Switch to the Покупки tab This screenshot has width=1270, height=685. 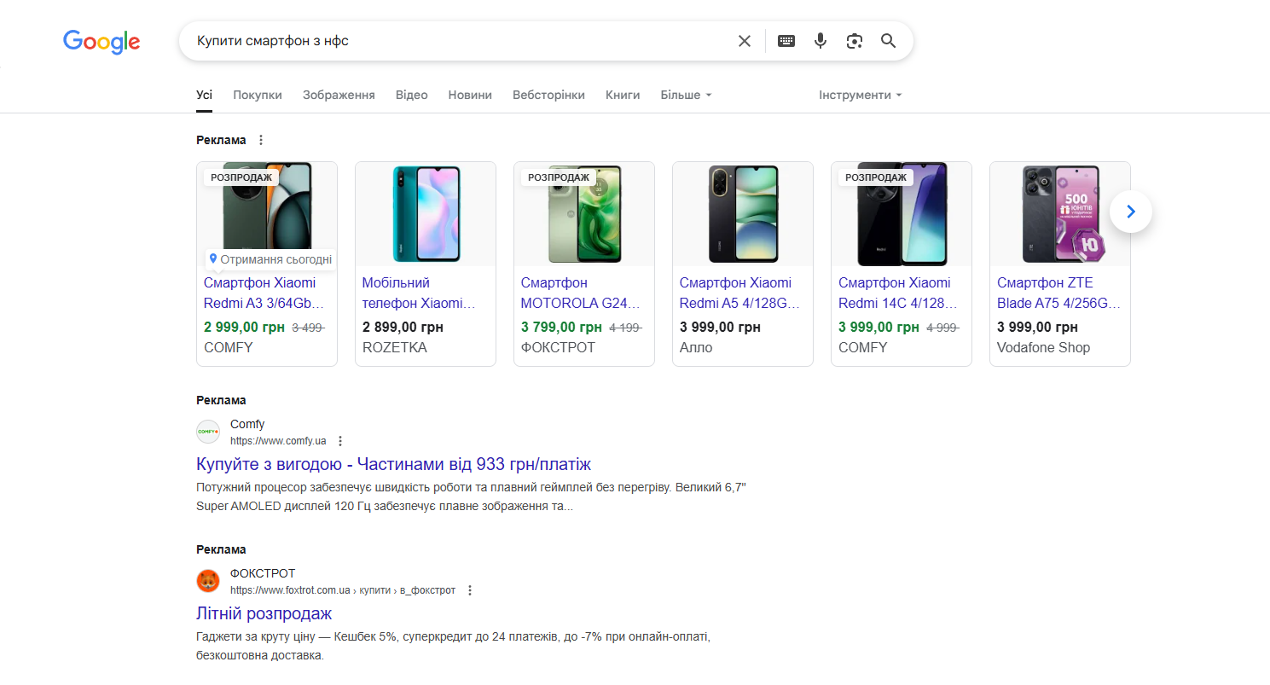coord(258,95)
